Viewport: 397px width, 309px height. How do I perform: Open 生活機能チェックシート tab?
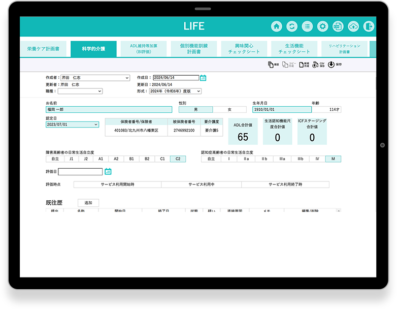[x=294, y=49]
